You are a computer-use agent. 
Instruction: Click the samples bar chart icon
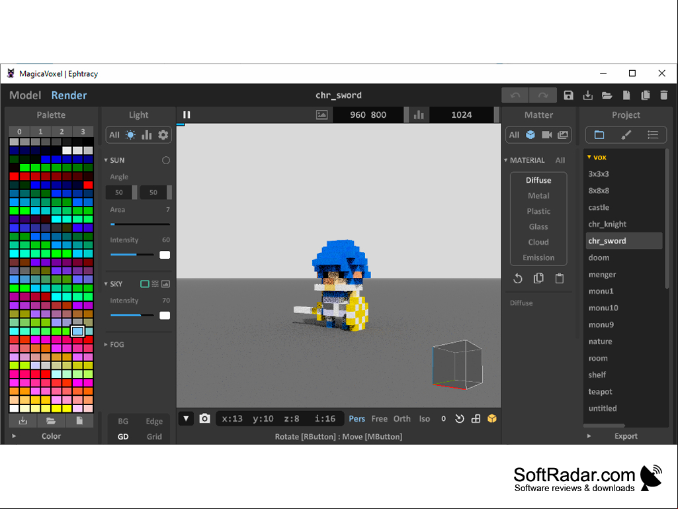pyautogui.click(x=419, y=115)
